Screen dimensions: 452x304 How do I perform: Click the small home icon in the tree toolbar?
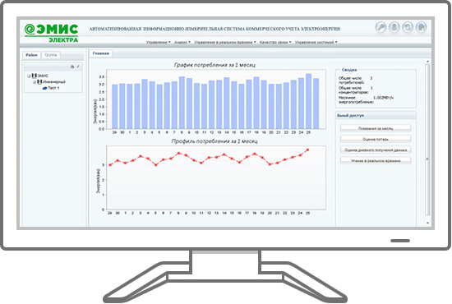(x=72, y=67)
